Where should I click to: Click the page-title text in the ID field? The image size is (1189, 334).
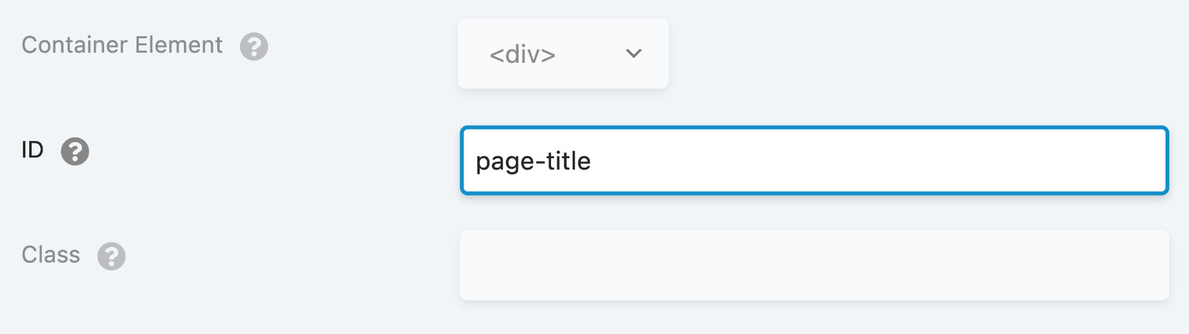point(533,161)
